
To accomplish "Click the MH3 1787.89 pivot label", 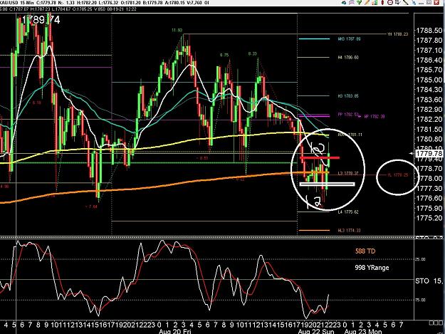I will point(349,39).
